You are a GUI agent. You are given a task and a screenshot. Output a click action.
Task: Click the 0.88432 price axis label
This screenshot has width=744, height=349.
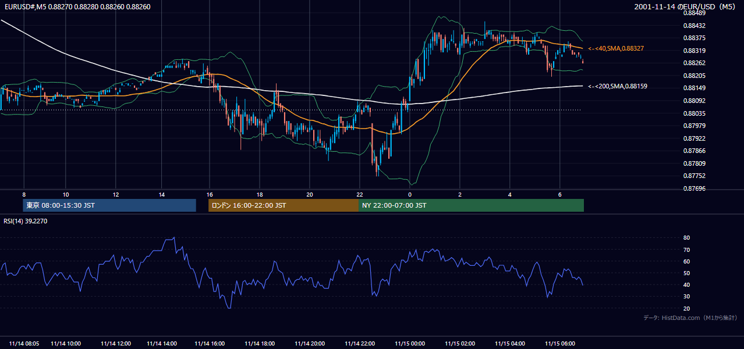click(694, 26)
